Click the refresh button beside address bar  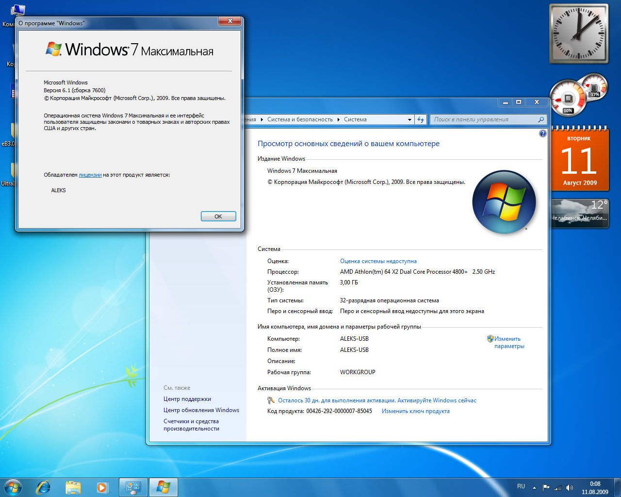click(x=421, y=119)
